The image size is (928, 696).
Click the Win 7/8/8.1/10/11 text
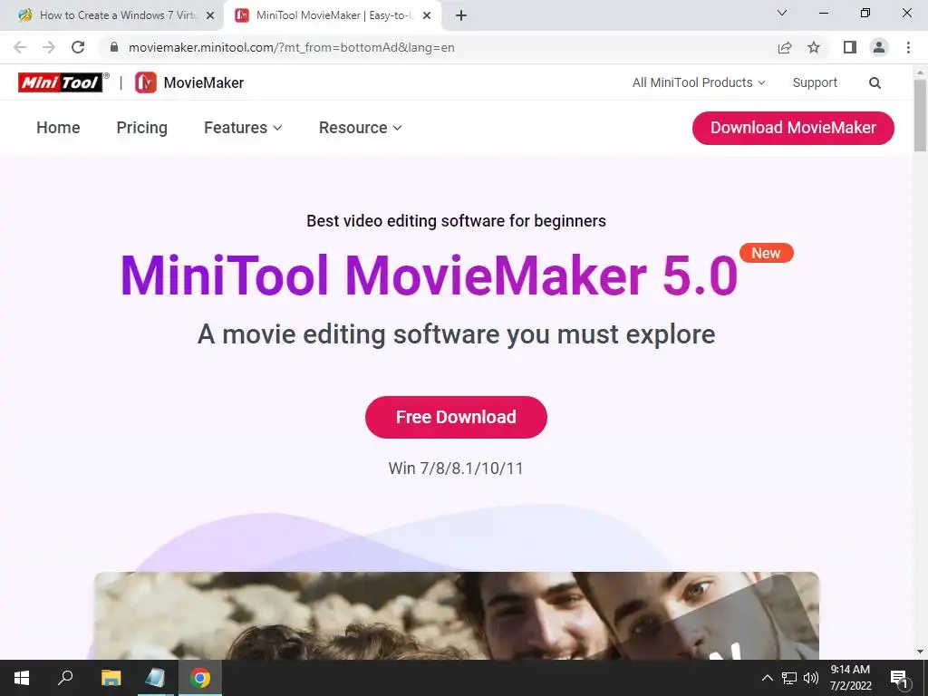pos(456,469)
